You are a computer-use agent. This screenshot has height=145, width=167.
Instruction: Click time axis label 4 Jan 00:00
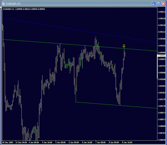click(34, 142)
